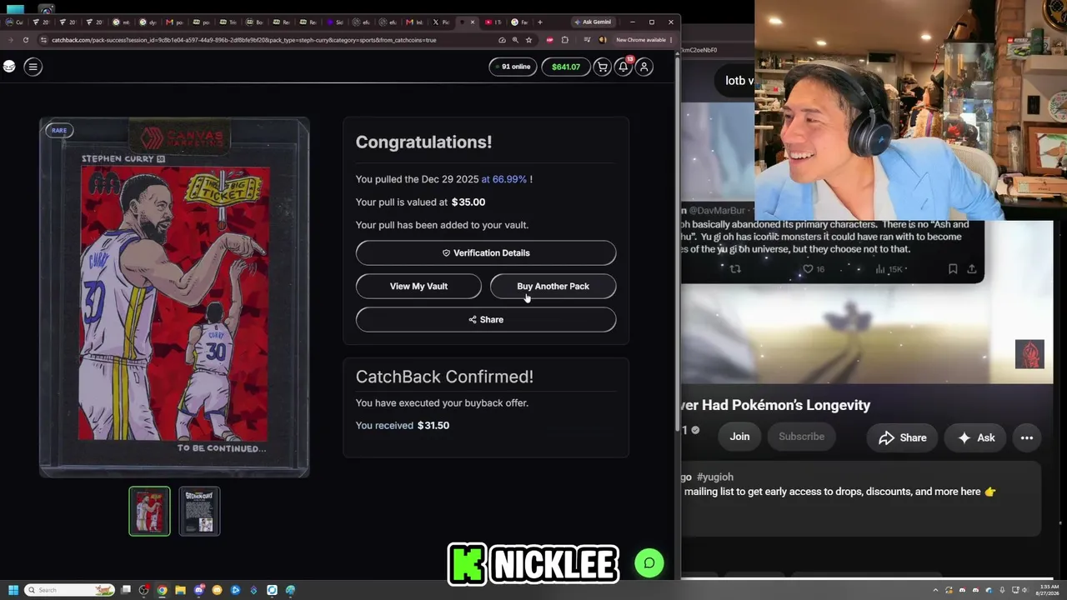The image size is (1067, 600).
Task: Click Buy Another Pack
Action: 553,286
